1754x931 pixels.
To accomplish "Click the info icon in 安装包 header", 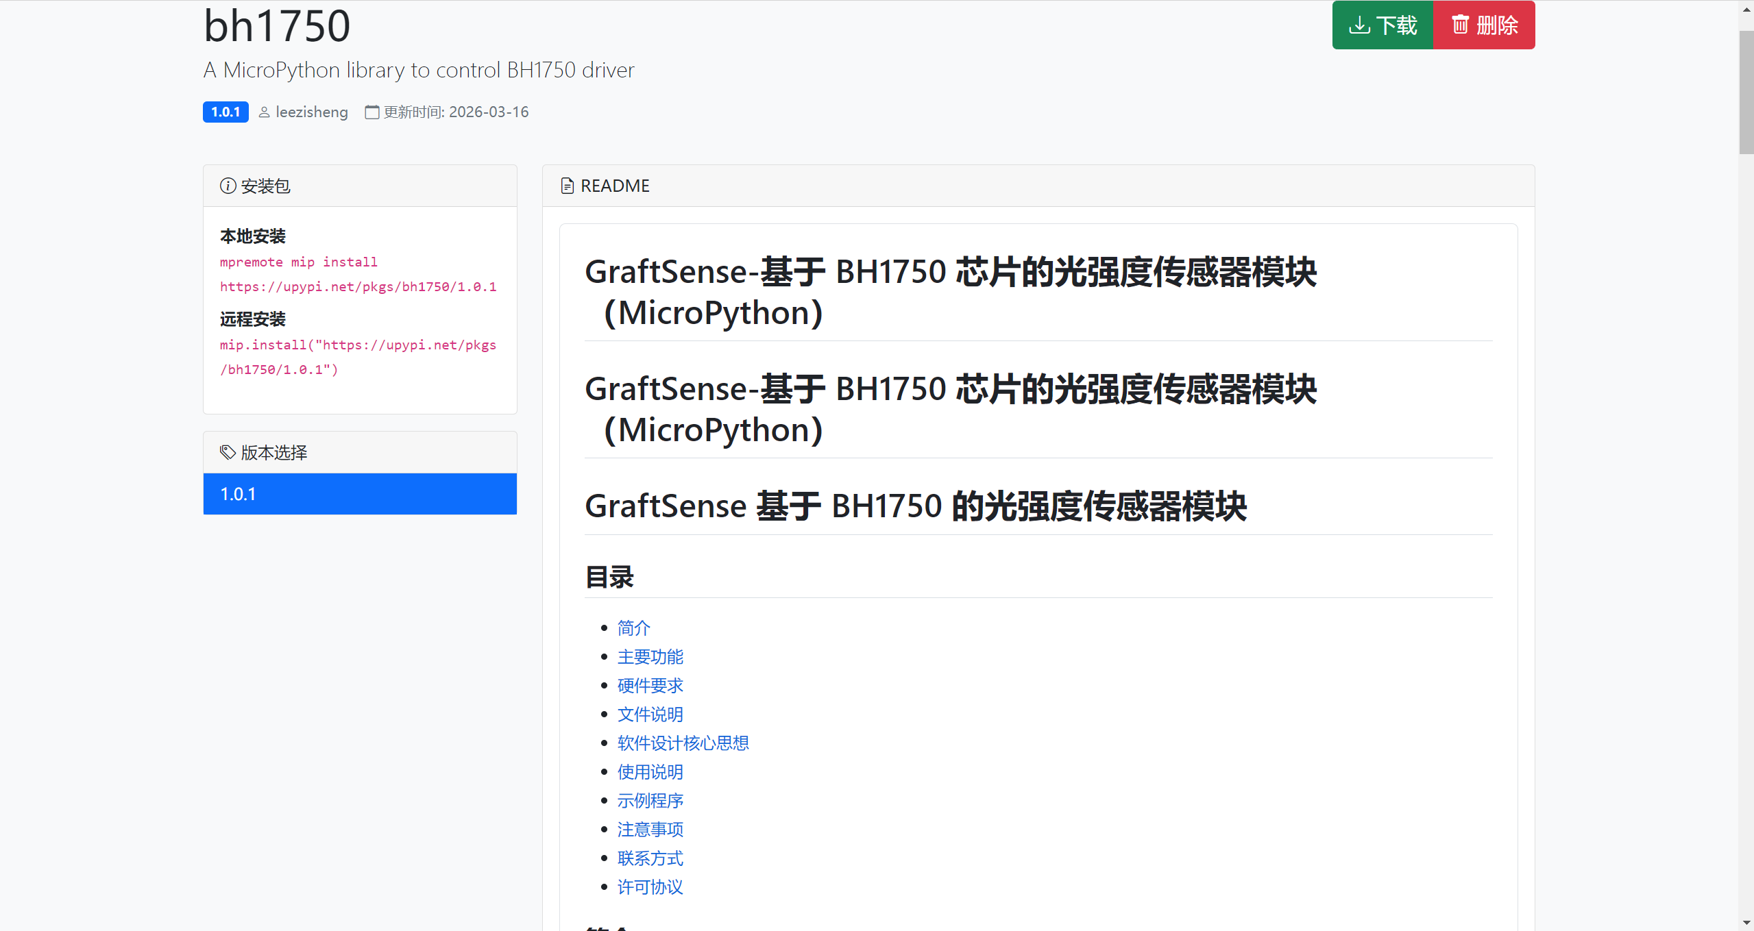I will tap(228, 186).
